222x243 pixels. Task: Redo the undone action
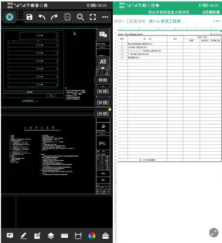[54, 17]
